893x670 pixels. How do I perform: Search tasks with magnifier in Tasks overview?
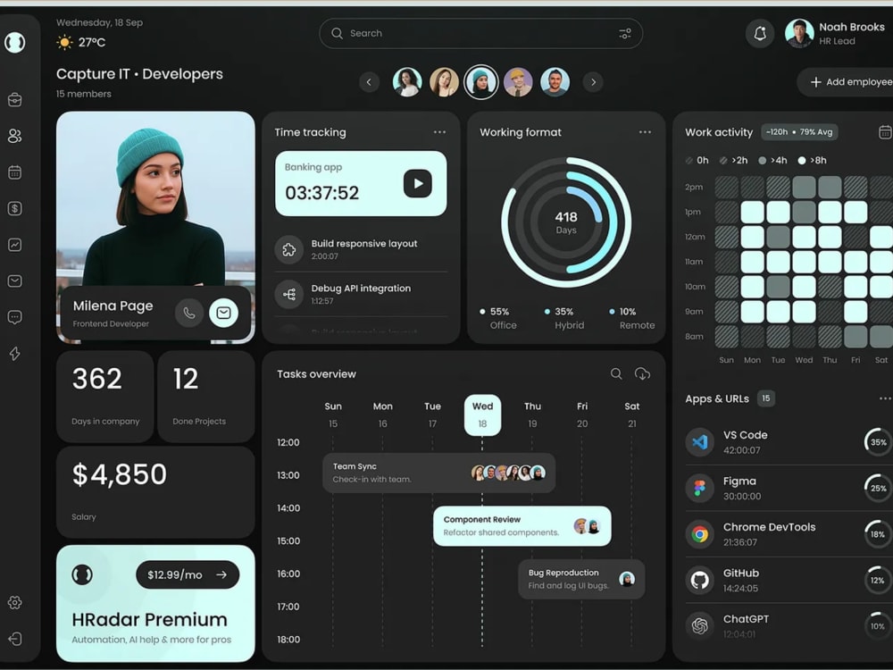coord(616,373)
